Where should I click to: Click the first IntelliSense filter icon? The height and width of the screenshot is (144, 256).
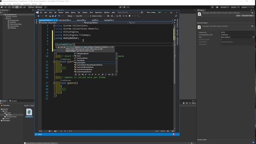point(76,75)
